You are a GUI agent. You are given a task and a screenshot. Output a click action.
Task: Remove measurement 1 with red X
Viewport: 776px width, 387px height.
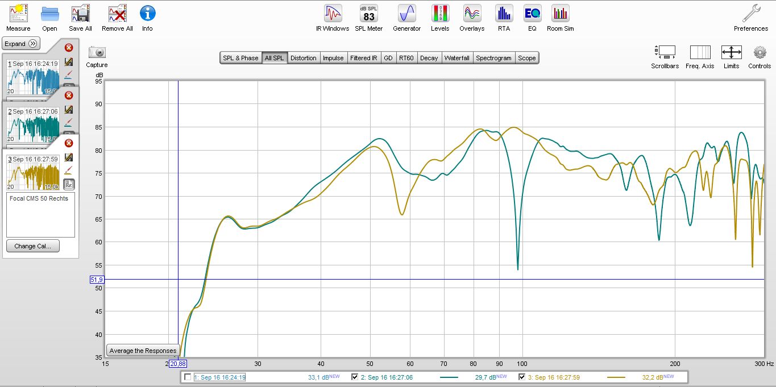69,48
